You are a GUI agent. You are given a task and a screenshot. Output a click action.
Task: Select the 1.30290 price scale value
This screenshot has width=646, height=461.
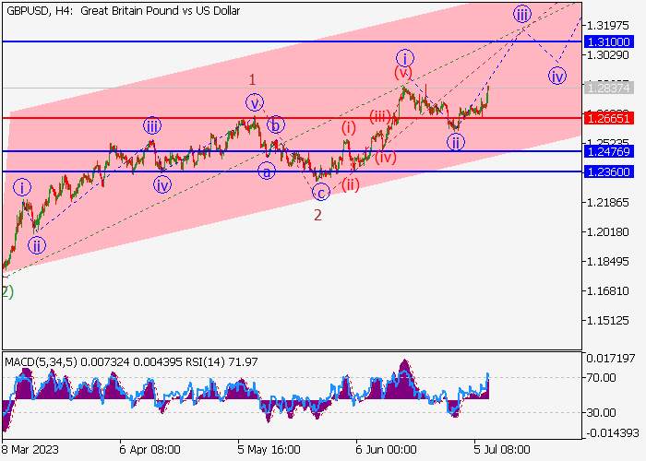coord(607,54)
